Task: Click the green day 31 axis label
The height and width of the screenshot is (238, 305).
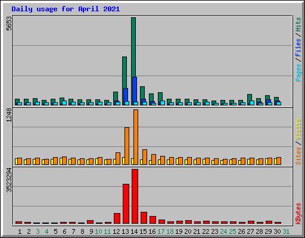Action: point(286,231)
